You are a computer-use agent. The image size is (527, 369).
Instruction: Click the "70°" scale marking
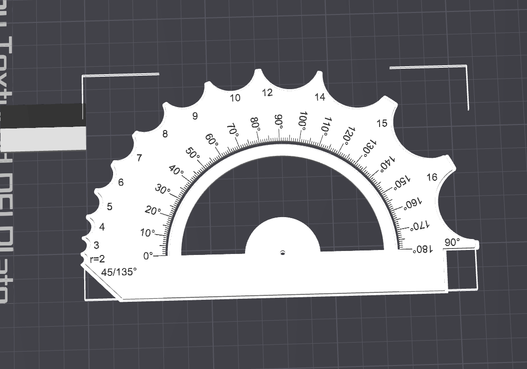pos(233,129)
